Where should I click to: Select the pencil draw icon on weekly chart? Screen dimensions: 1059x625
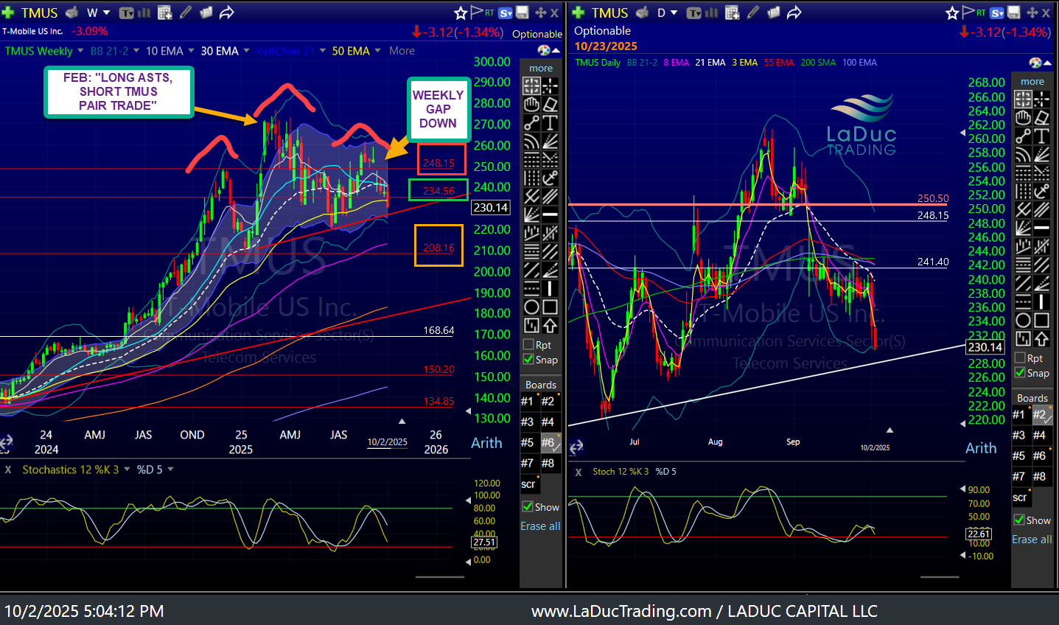(186, 13)
